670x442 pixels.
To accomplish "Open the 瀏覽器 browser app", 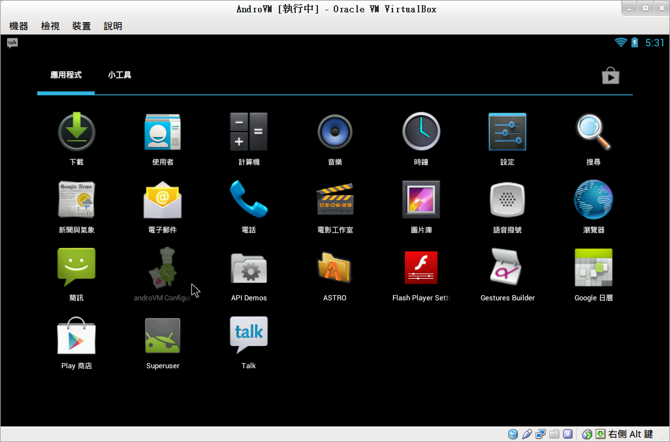I will point(594,207).
